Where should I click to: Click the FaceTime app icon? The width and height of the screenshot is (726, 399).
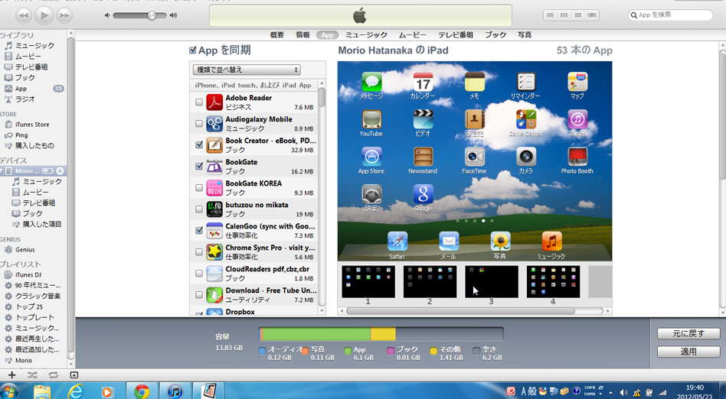[475, 157]
